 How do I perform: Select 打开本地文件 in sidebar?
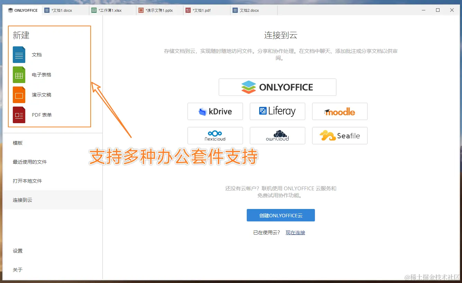point(53,181)
